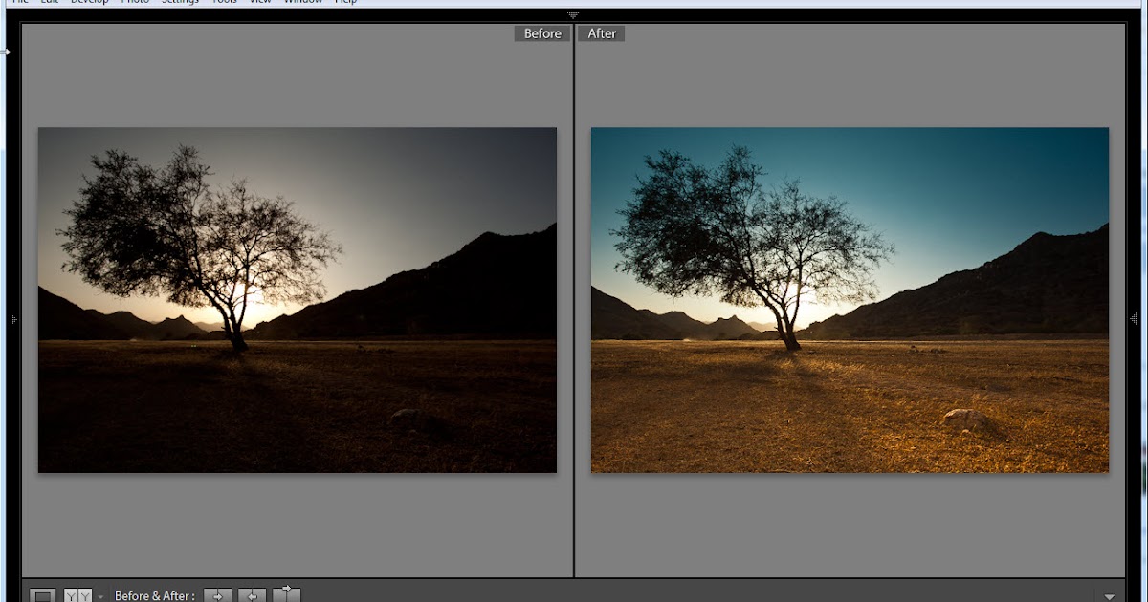Expand the right panel group arrow
Viewport: 1148px width, 602px height.
(1135, 318)
